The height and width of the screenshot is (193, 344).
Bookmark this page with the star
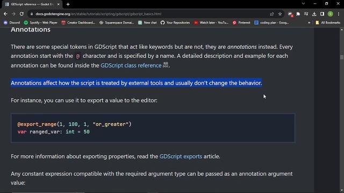click(280, 14)
